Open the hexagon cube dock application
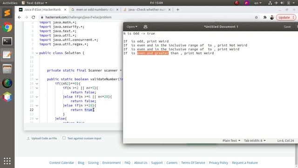 (x=7, y=97)
